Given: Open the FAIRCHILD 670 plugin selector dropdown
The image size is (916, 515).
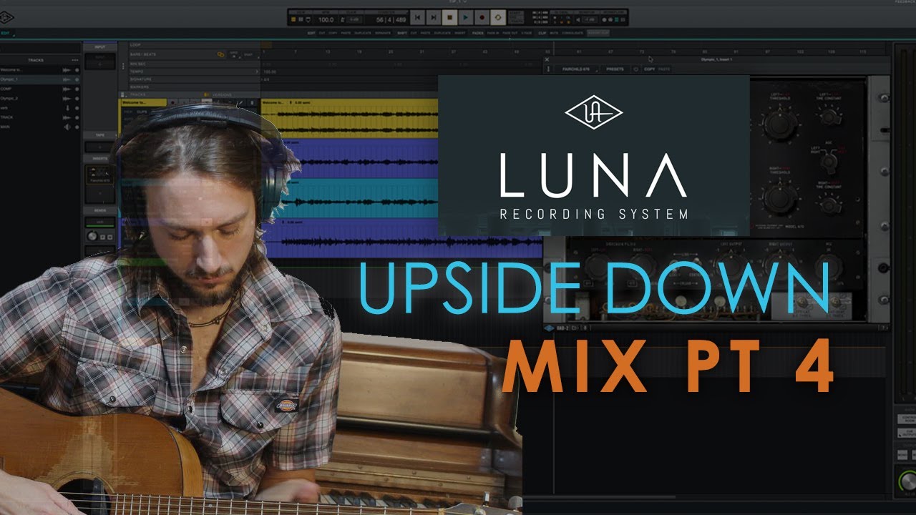Looking at the screenshot, I should (578, 69).
